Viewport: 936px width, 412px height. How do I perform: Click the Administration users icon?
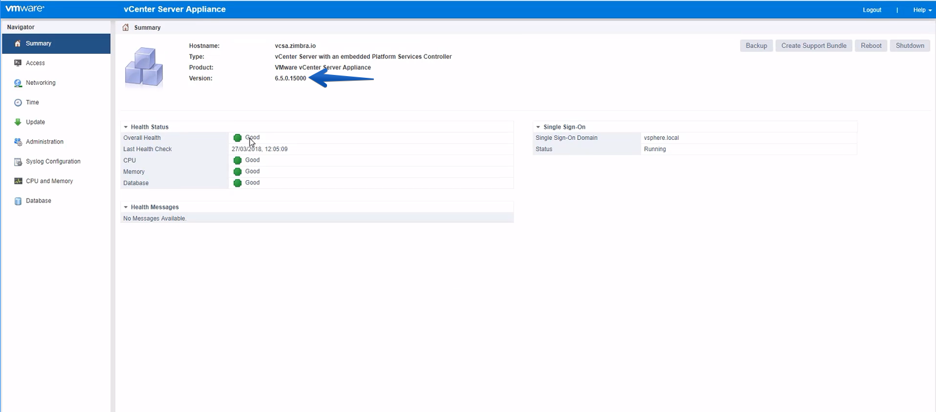pos(18,142)
